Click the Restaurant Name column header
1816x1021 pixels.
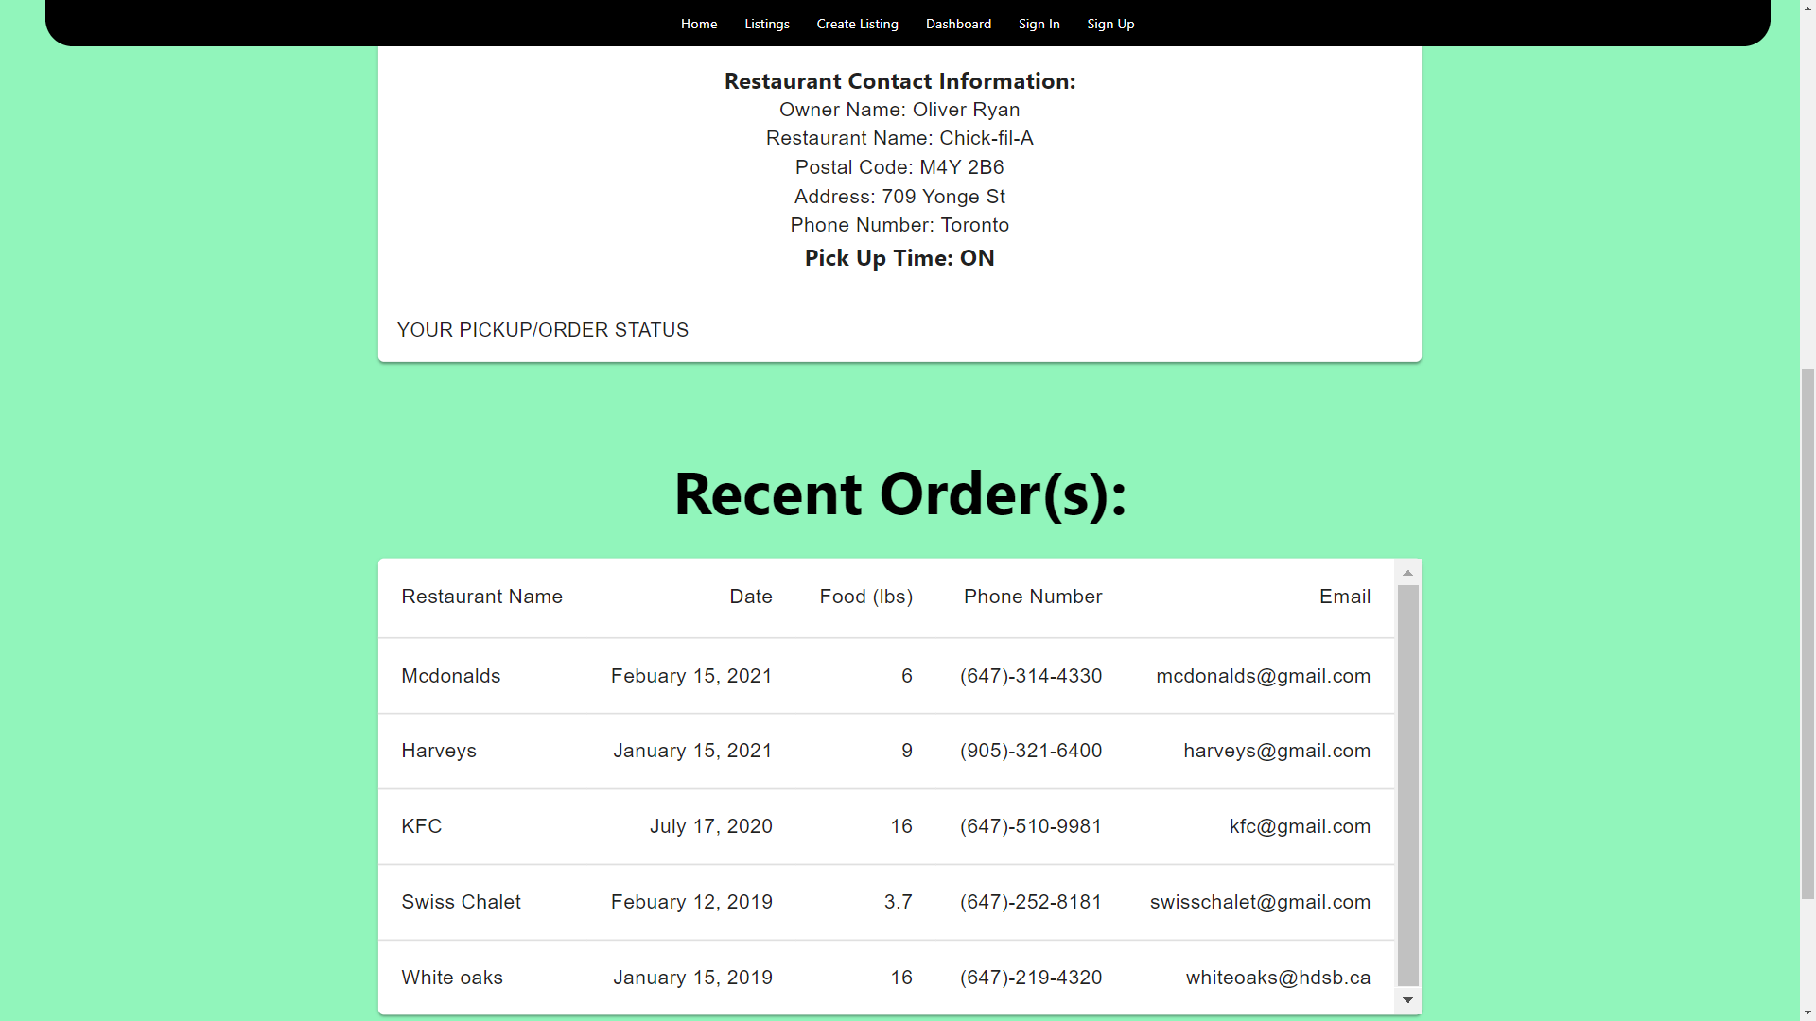(481, 597)
